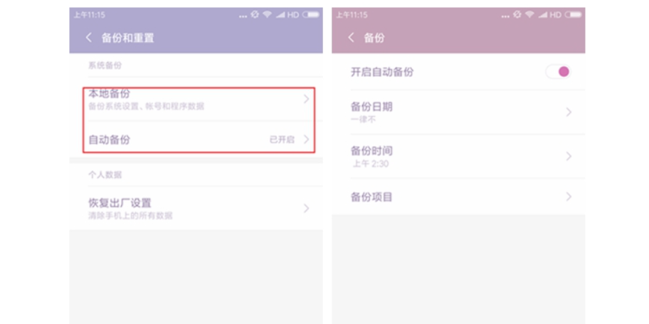Turn off 开启自动备份 switch

pos(558,72)
